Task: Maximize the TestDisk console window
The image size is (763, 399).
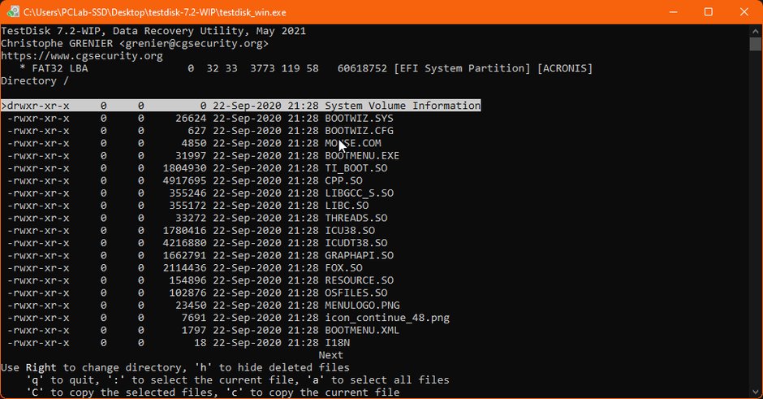Action: (x=709, y=11)
